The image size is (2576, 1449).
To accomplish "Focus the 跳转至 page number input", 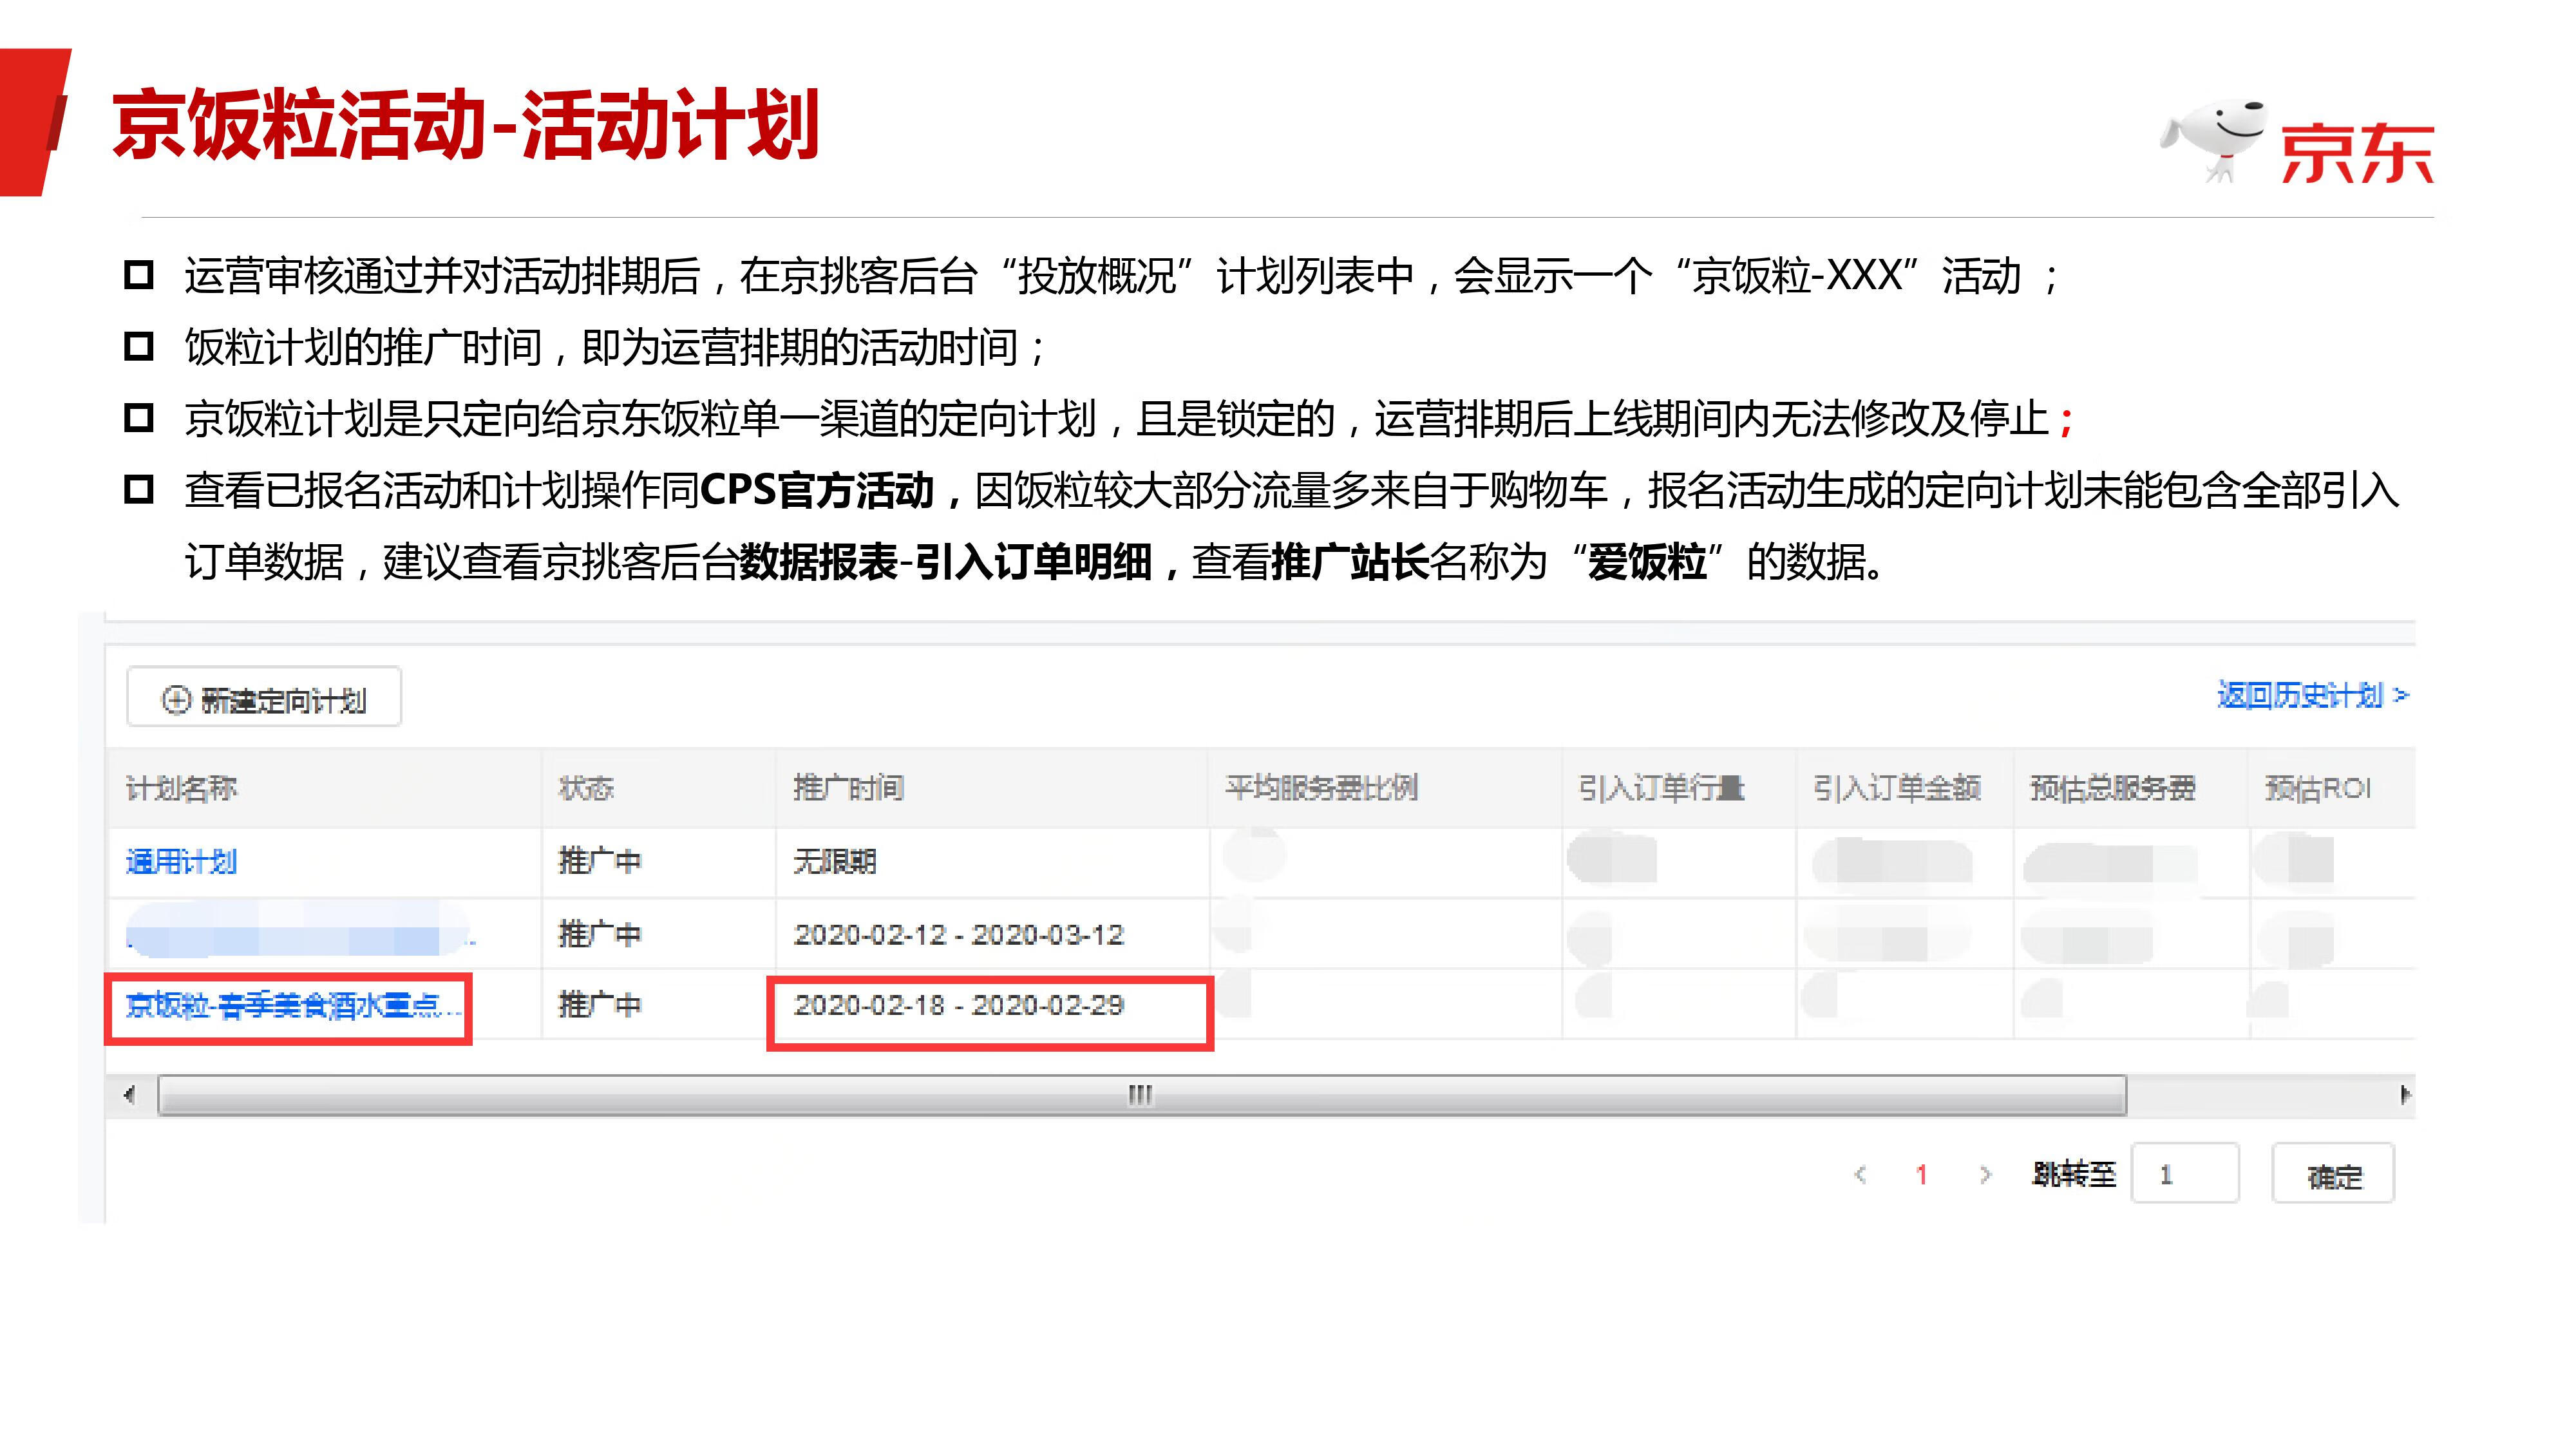I will [2185, 1174].
